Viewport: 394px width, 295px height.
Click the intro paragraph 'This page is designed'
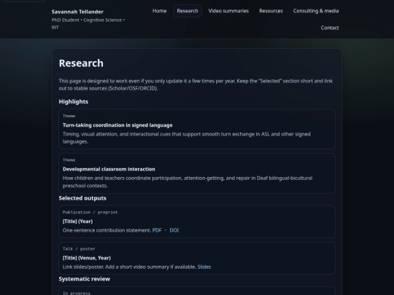pos(196,84)
